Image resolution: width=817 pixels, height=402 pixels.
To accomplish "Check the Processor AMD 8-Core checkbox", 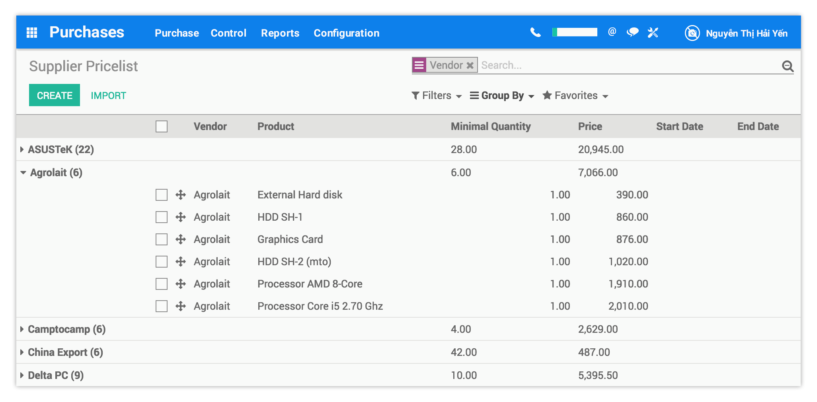I will 161,284.
